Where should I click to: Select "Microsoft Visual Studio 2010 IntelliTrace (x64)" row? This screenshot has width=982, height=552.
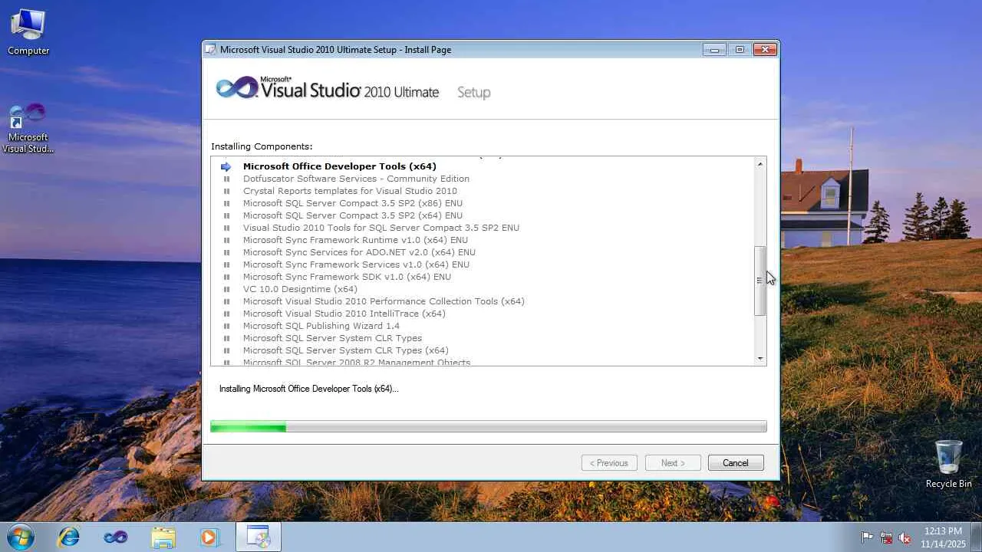tap(344, 314)
